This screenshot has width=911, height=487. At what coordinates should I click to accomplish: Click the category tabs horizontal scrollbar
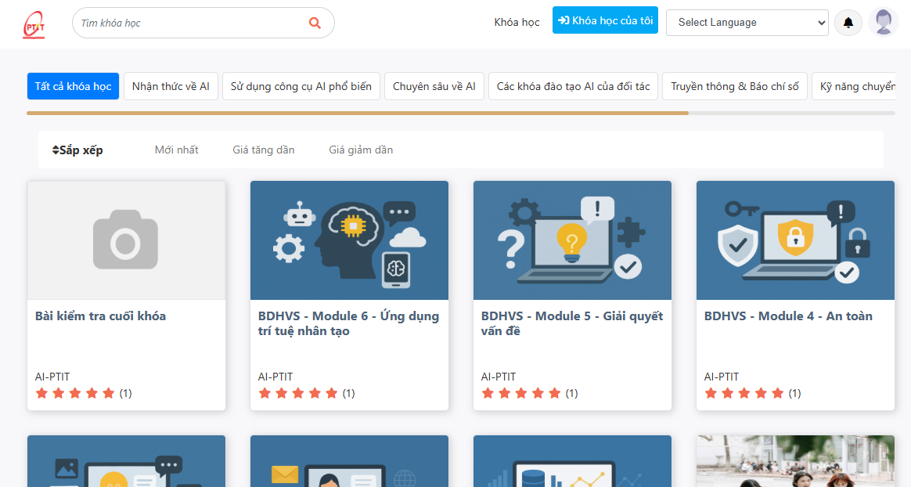358,114
